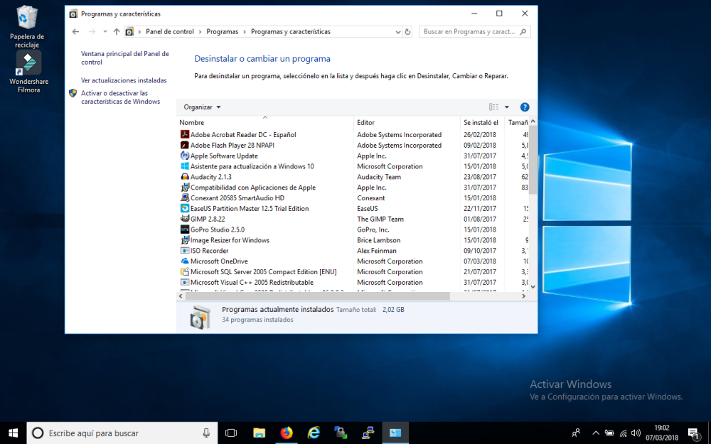The height and width of the screenshot is (444, 711).
Task: Click the volume icon in system tray
Action: click(636, 433)
